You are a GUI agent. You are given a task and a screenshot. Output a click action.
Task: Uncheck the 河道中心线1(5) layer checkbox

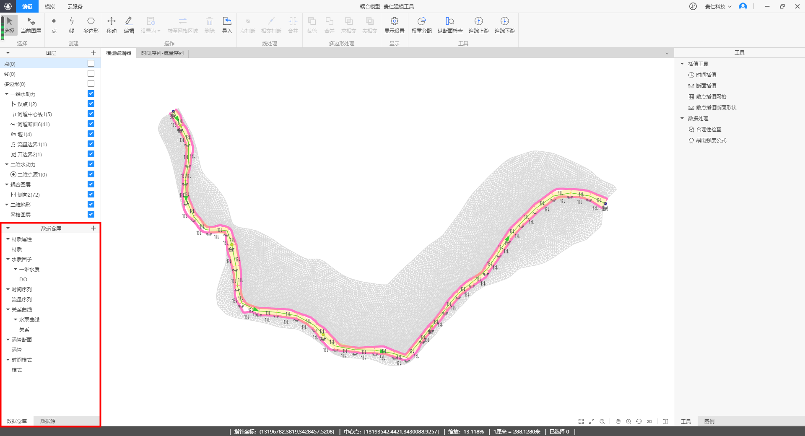point(91,114)
